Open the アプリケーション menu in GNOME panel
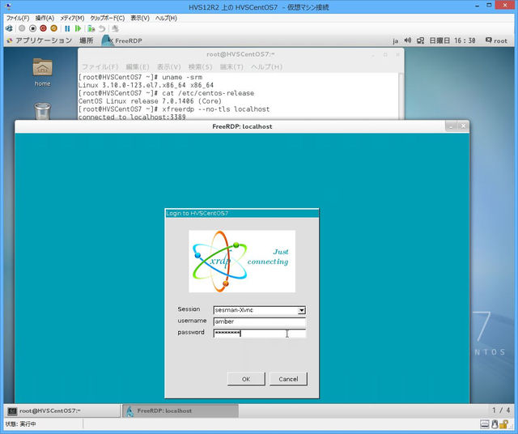The width and height of the screenshot is (518, 434). tap(42, 40)
